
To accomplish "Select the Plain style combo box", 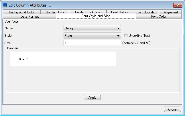I will [x=92, y=36].
